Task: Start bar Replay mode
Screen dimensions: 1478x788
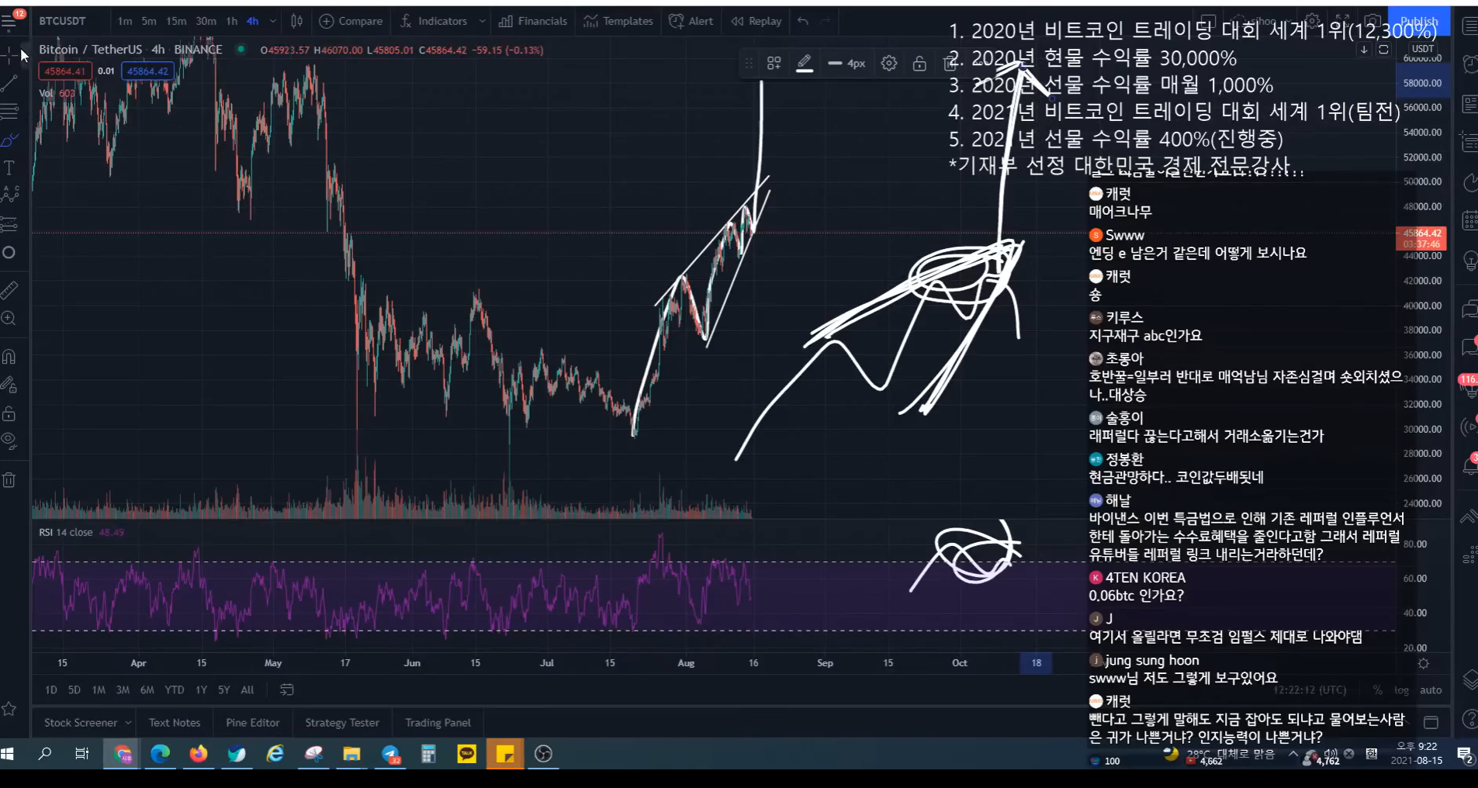Action: (756, 21)
